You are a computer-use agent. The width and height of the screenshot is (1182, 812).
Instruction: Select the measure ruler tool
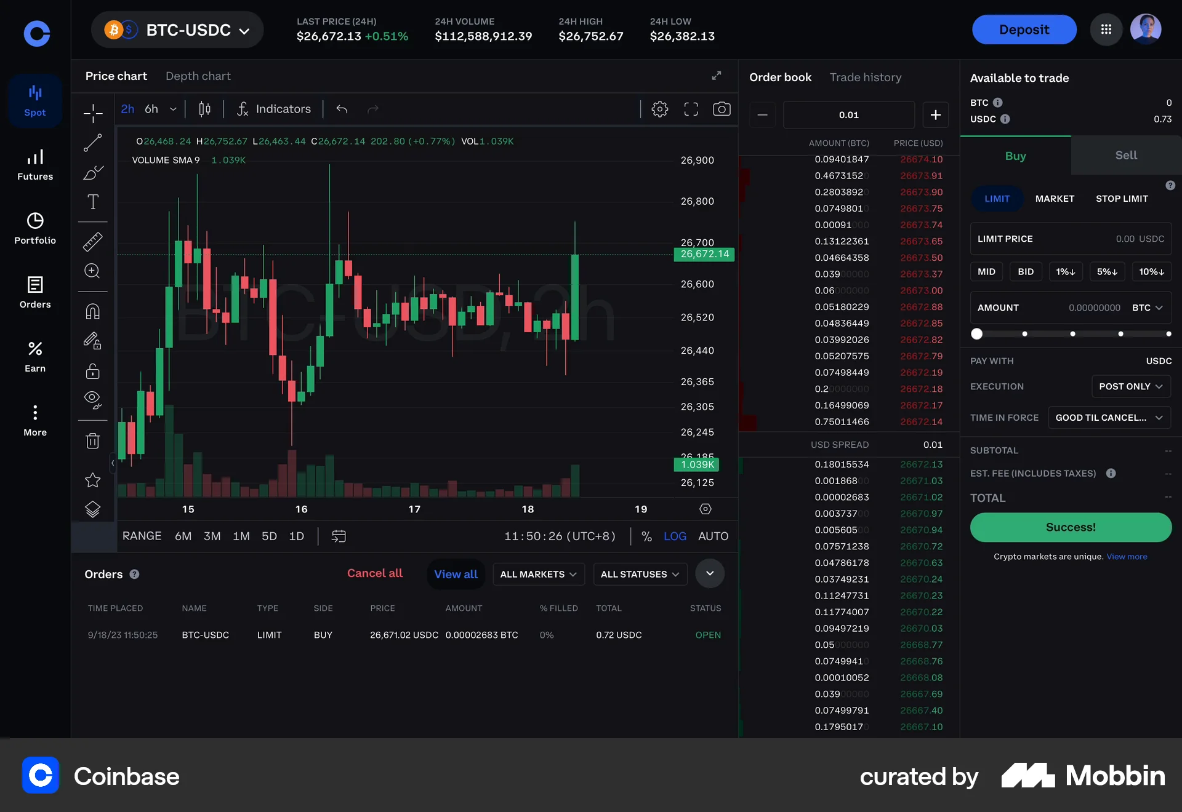(x=92, y=241)
